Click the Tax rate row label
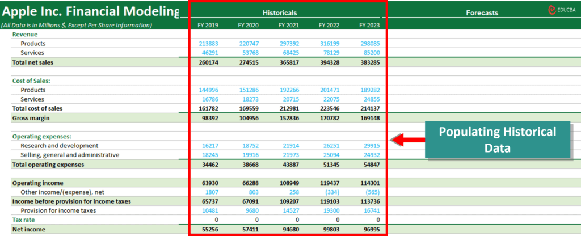The image size is (581, 236). pos(23,220)
